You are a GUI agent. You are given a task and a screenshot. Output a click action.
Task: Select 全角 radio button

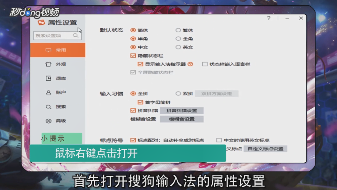[178, 39]
